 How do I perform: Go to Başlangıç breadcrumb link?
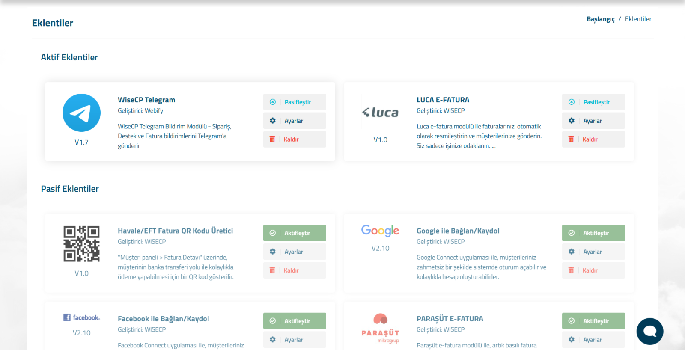point(601,19)
